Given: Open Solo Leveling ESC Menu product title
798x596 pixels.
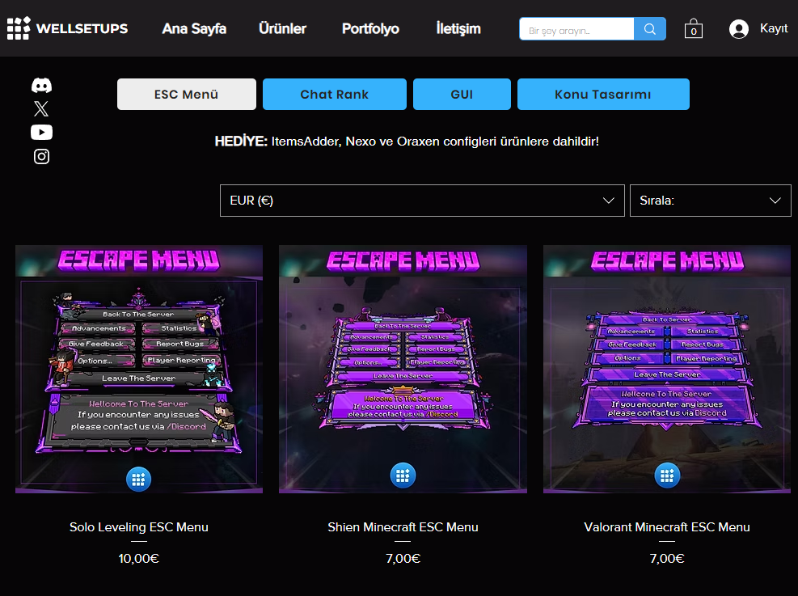Looking at the screenshot, I should (139, 526).
